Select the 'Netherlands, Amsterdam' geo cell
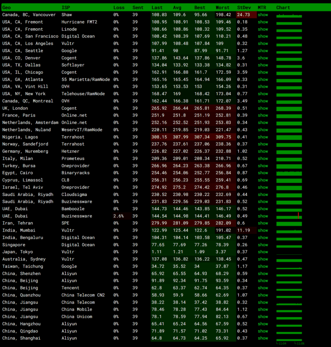 (30, 123)
